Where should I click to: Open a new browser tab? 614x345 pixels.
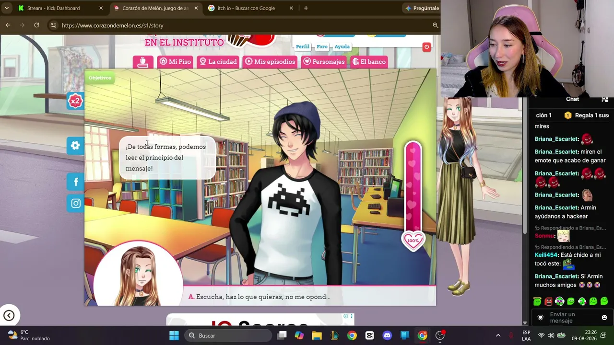point(306,8)
